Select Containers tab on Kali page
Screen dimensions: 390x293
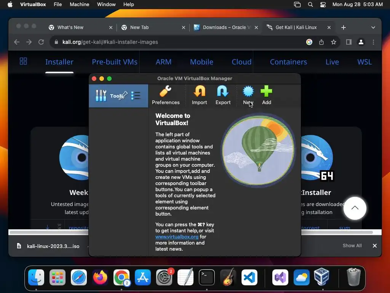[289, 62]
